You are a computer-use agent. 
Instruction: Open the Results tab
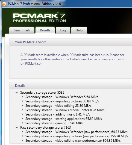tap(45, 30)
